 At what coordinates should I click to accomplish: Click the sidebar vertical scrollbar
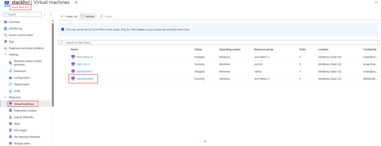[53, 64]
